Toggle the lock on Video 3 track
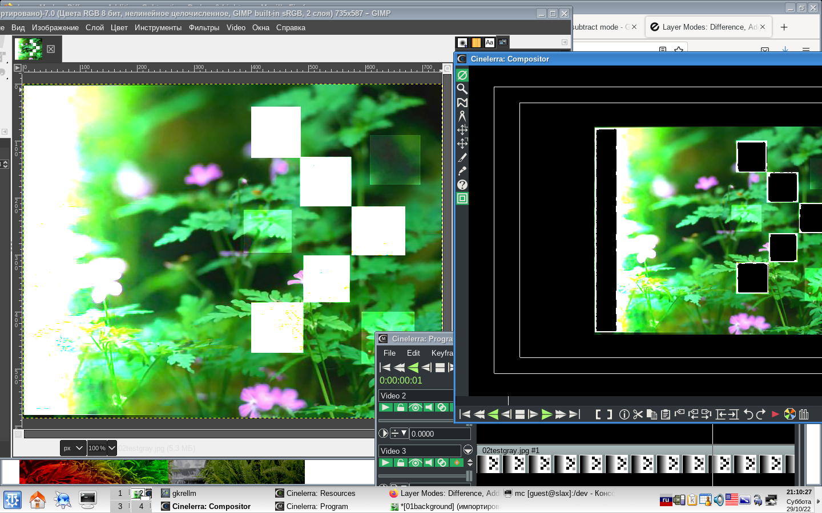 (401, 463)
